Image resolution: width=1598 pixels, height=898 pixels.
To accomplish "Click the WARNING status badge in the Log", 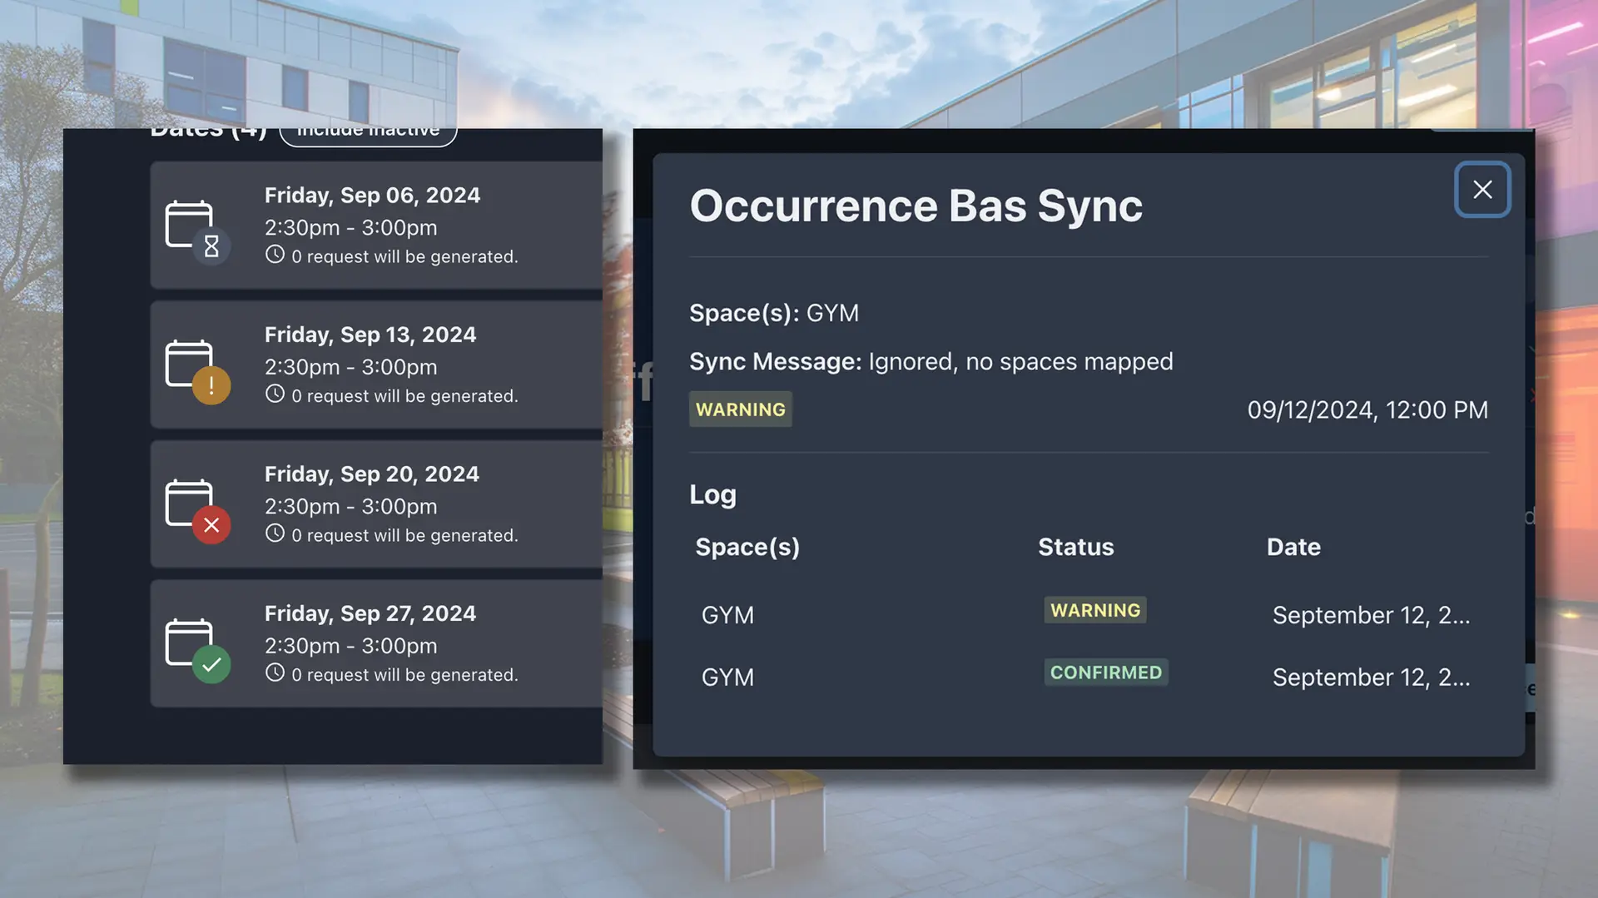I will click(1095, 610).
